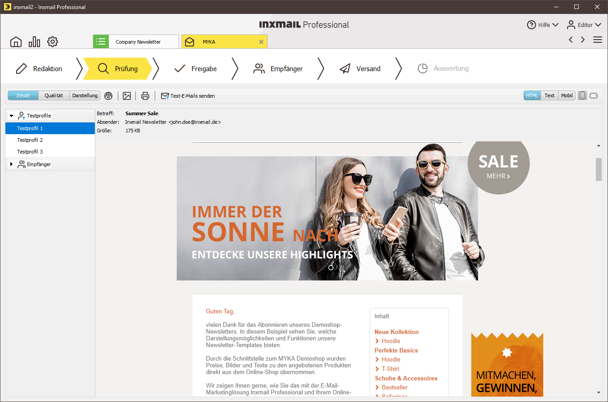
Task: Switch preview to Mobil format
Action: (x=567, y=95)
